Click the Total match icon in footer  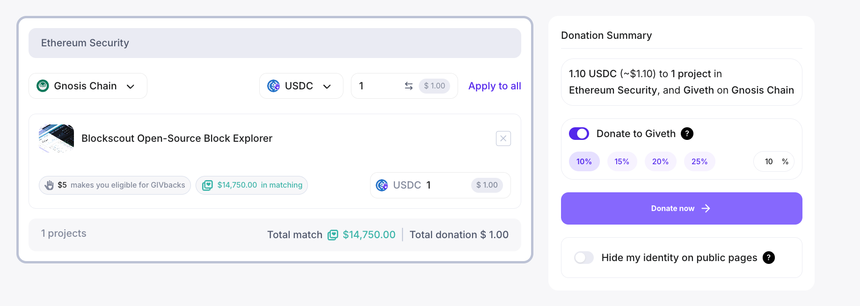pyautogui.click(x=333, y=235)
